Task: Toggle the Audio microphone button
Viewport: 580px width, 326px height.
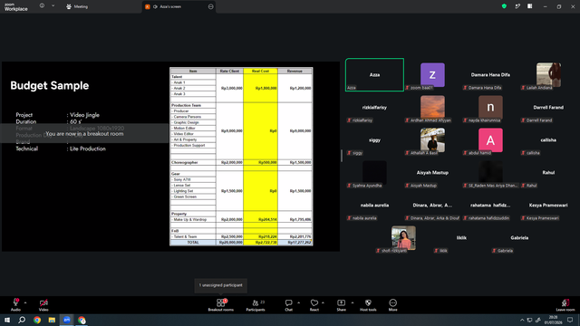Action: pos(15,305)
